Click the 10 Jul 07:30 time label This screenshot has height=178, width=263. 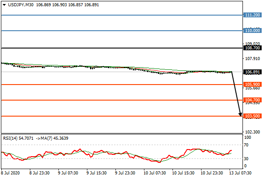[x=155, y=173]
